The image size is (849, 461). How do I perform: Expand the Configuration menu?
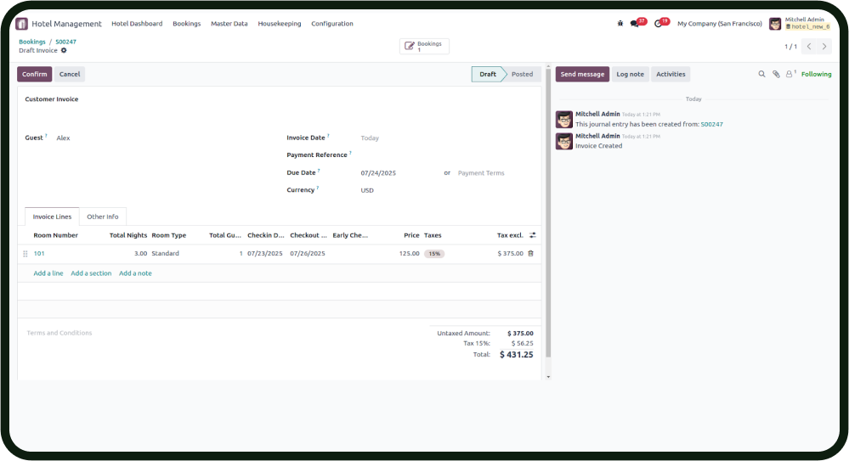click(x=332, y=24)
